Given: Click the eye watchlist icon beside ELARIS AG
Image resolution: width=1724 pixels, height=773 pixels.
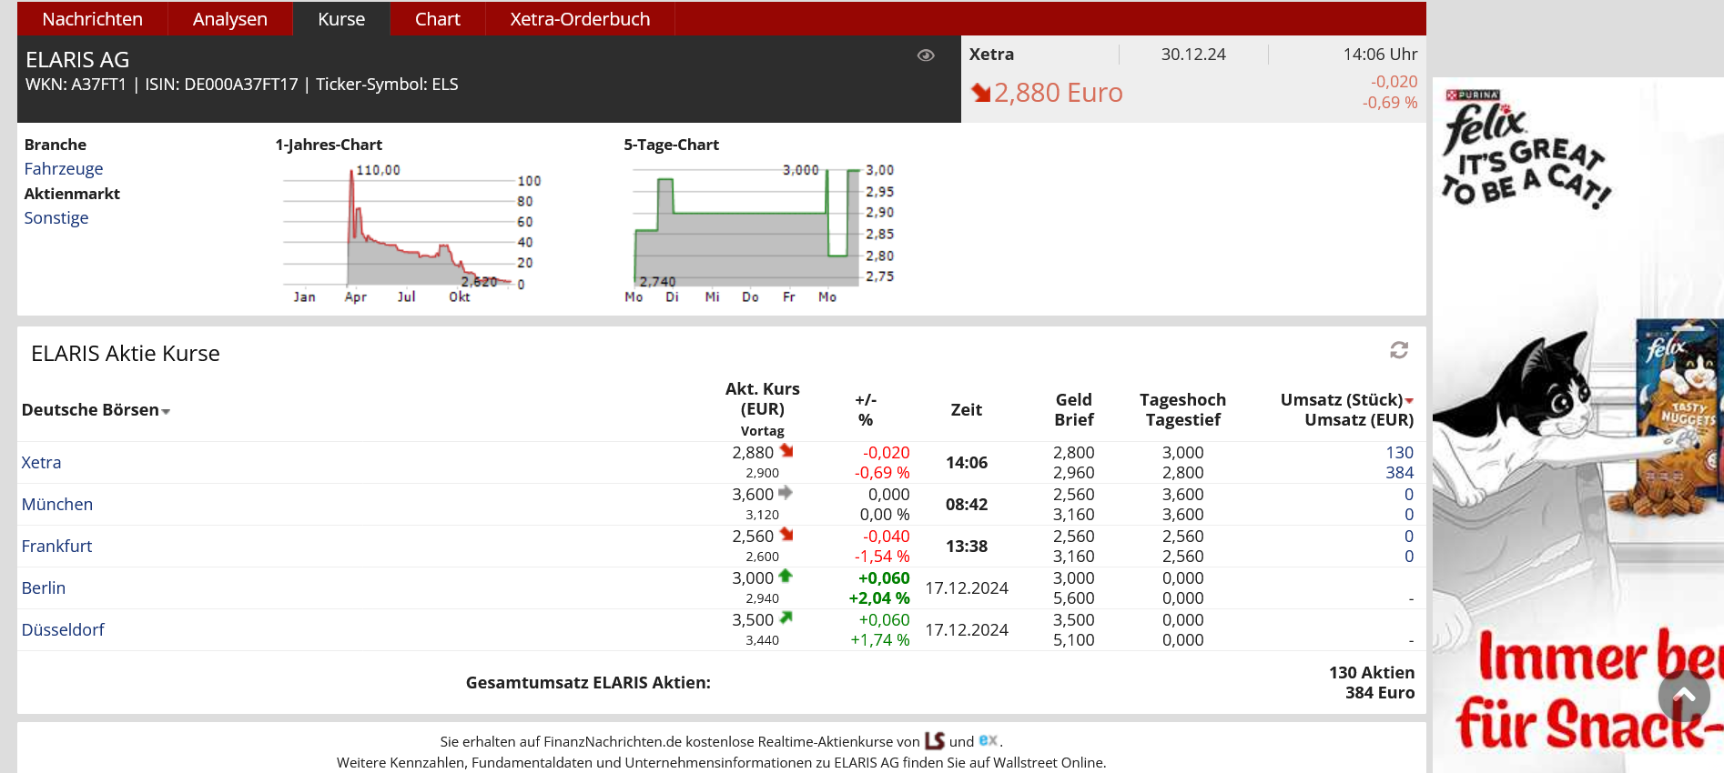Looking at the screenshot, I should point(926,55).
